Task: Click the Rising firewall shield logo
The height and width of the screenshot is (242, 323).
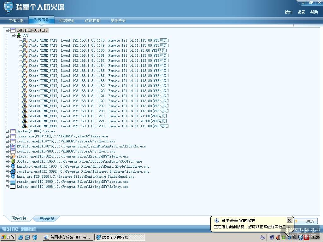Action: [9, 7]
